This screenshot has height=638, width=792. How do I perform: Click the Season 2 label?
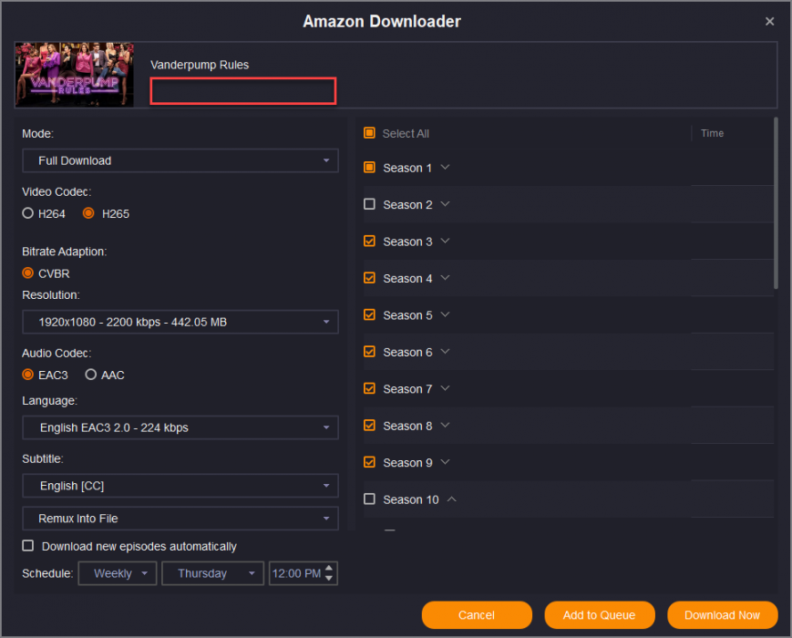coord(407,204)
